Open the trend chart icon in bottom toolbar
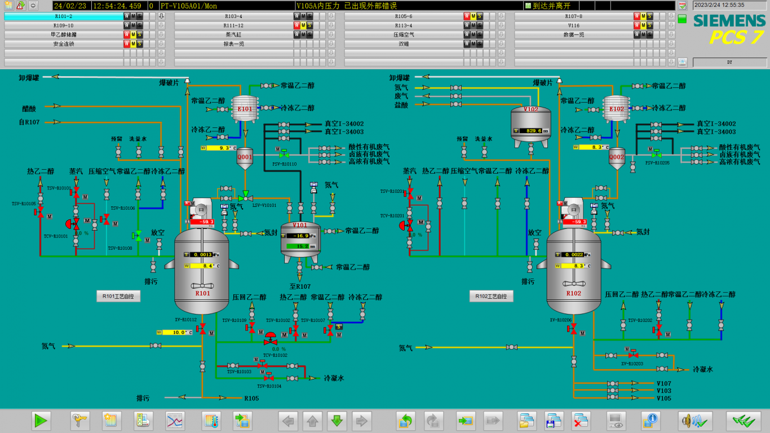This screenshot has width=770, height=433. tap(175, 421)
